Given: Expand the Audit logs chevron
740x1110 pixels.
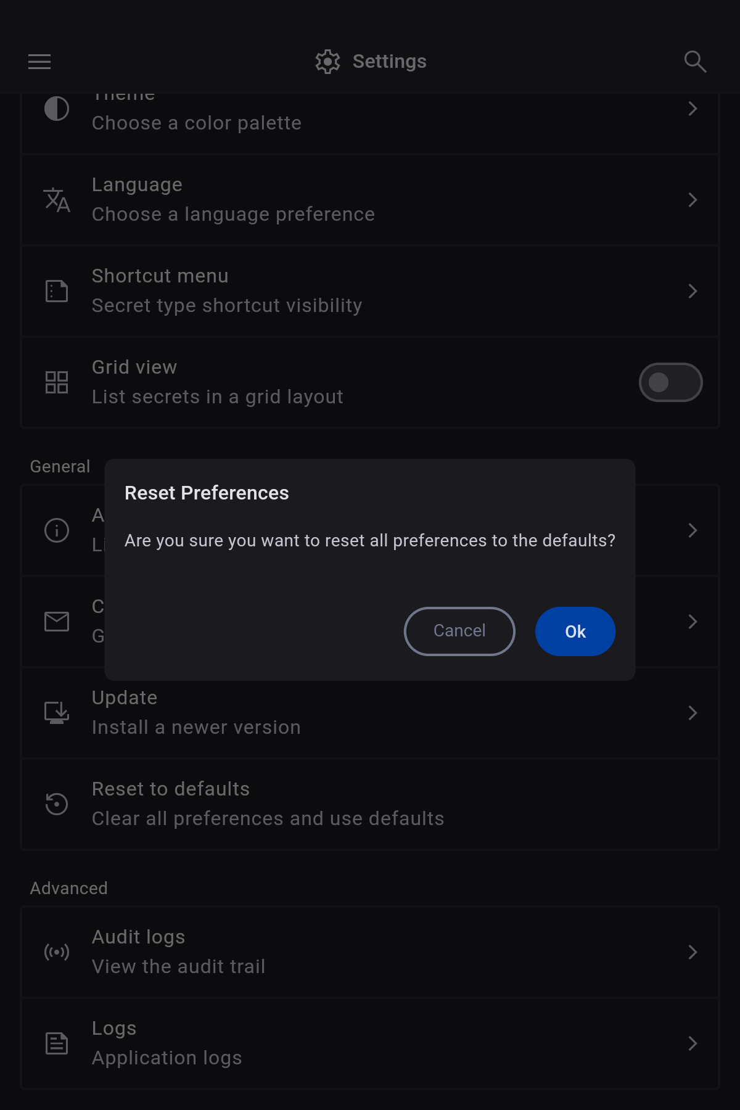Looking at the screenshot, I should pos(693,952).
